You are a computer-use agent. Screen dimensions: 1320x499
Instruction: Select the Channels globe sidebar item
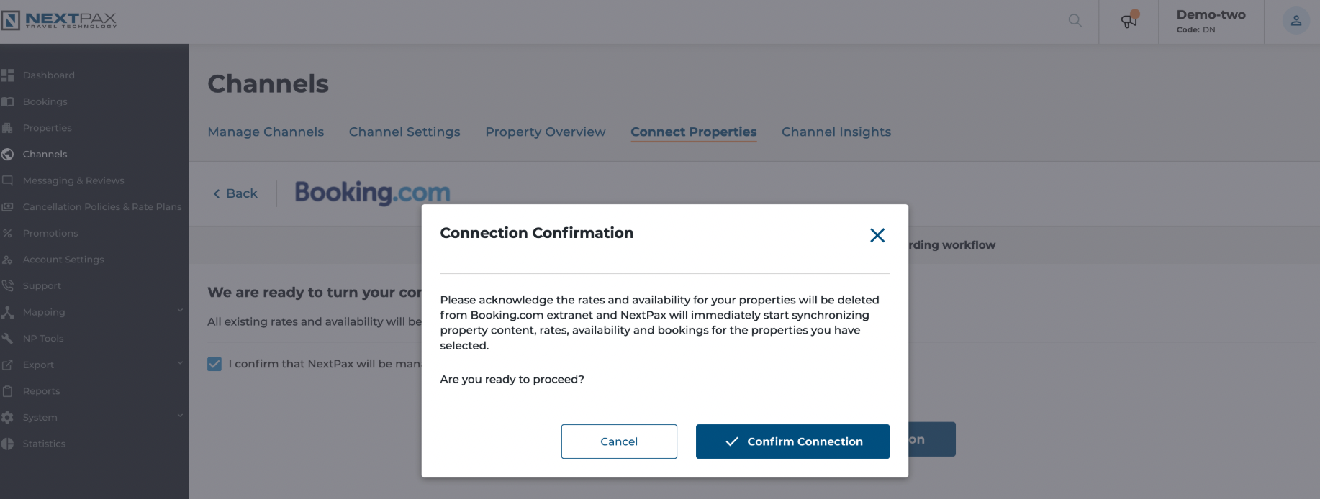click(45, 154)
